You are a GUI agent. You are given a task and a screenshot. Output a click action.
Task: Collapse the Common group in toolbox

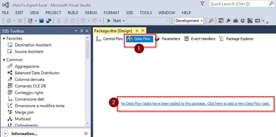coord(4,60)
